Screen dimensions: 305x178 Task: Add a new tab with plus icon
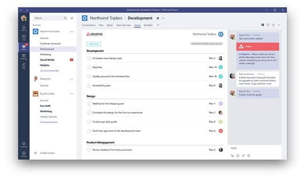(x=158, y=25)
